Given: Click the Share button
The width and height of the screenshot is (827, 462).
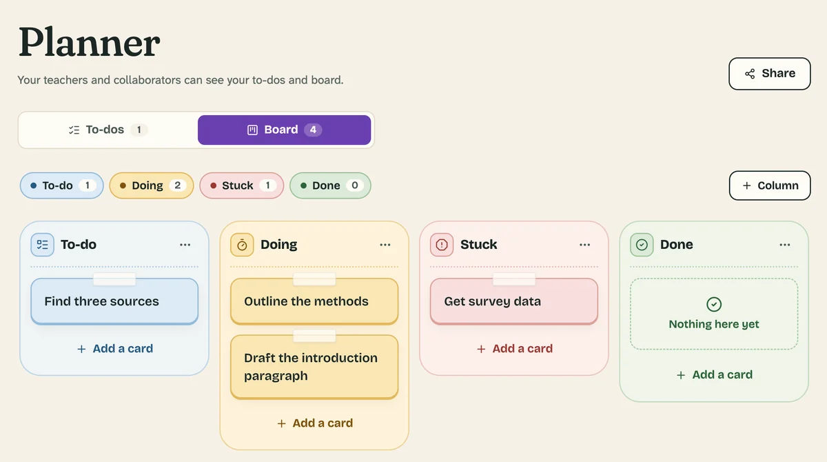Looking at the screenshot, I should coord(770,74).
